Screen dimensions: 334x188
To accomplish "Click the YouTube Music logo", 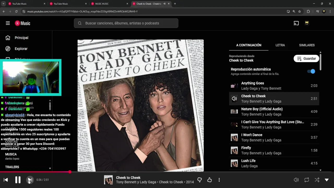I will point(22,23).
